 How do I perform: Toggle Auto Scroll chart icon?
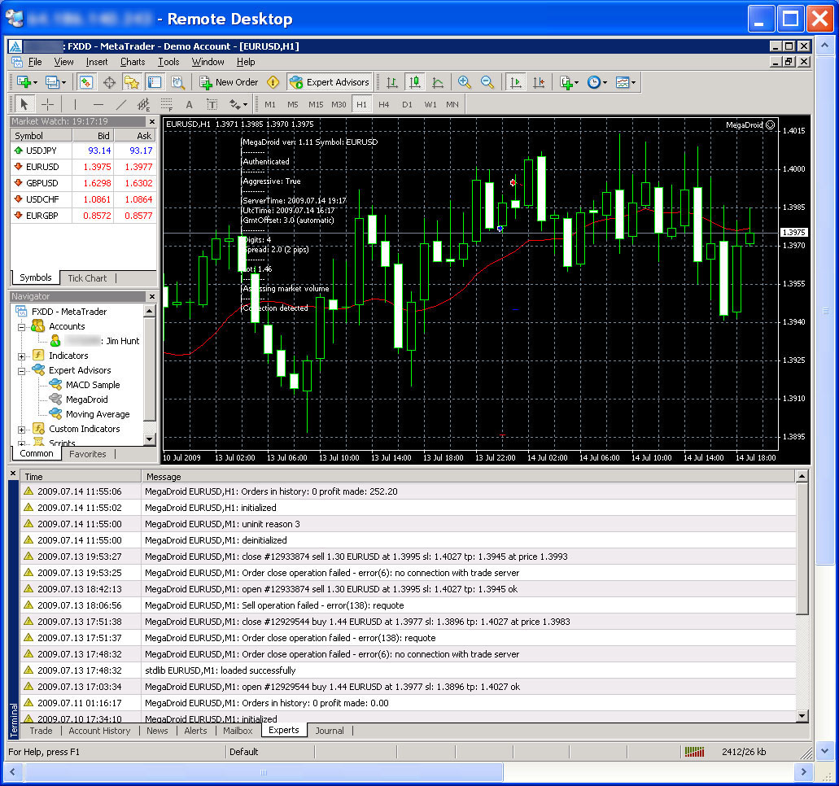tap(515, 82)
